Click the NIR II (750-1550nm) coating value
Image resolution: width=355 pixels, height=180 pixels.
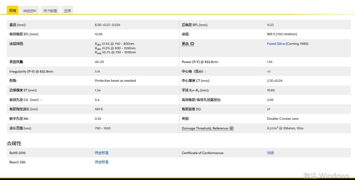(x=282, y=34)
